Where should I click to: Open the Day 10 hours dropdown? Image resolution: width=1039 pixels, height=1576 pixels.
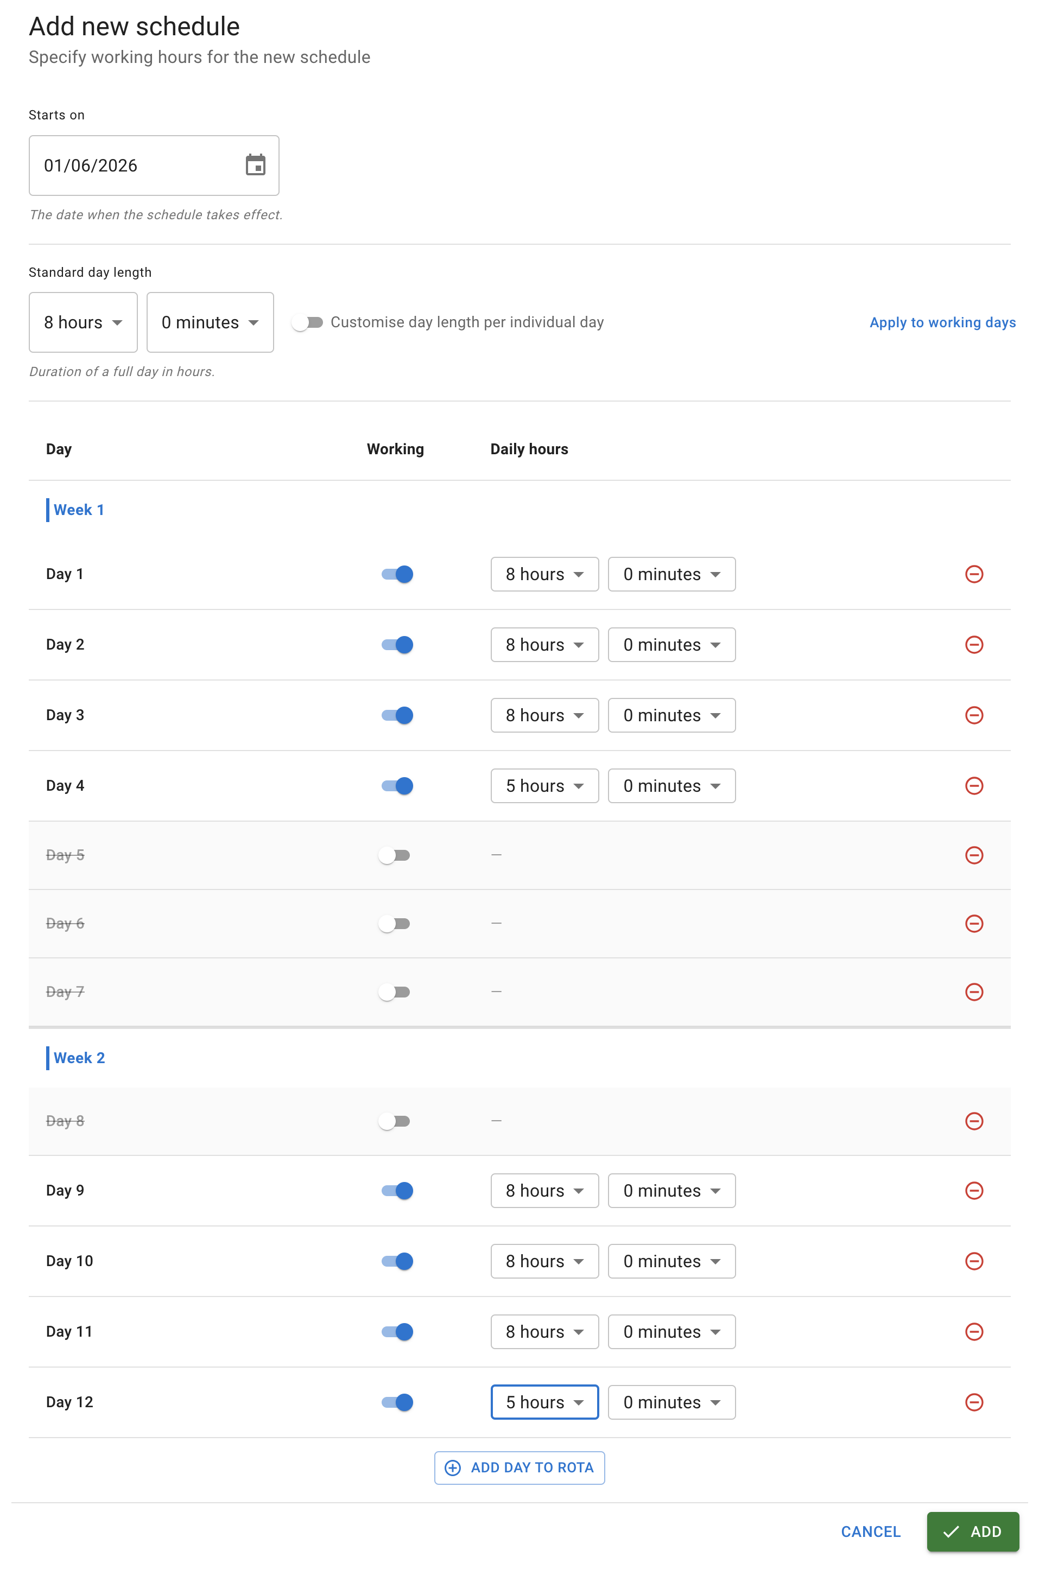544,1261
